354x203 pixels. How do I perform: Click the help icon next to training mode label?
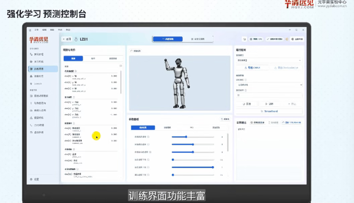[245, 80]
